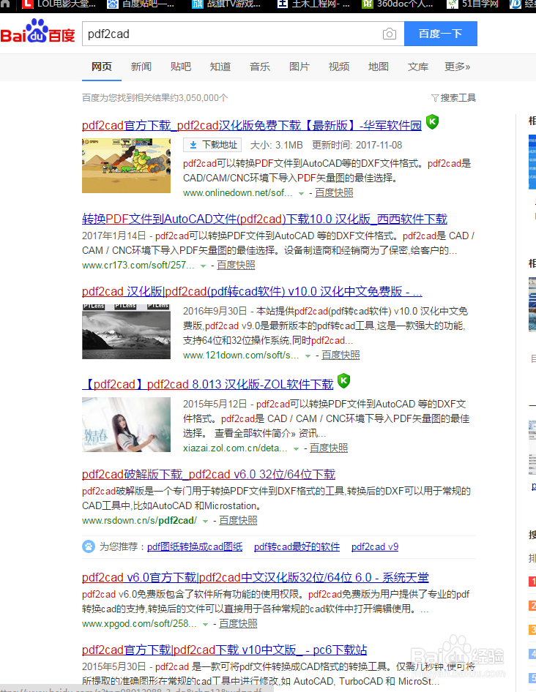Open suggested search pdf转cad最好的软件
The height and width of the screenshot is (692, 536).
coord(297,547)
